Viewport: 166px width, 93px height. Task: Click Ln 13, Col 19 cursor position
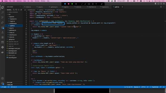tap(128, 87)
